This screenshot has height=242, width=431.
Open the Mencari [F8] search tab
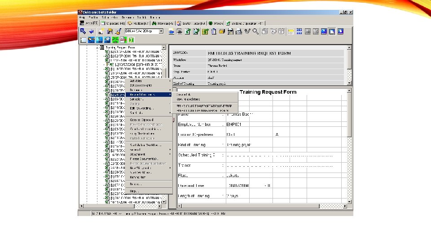[163, 23]
